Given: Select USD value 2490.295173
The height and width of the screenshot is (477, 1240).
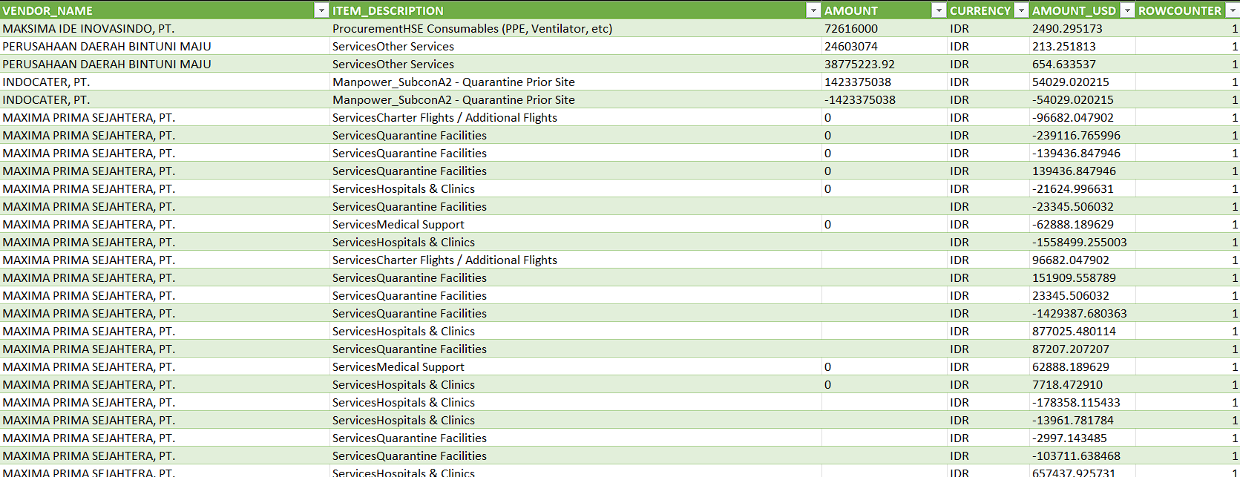Looking at the screenshot, I should [1083, 28].
